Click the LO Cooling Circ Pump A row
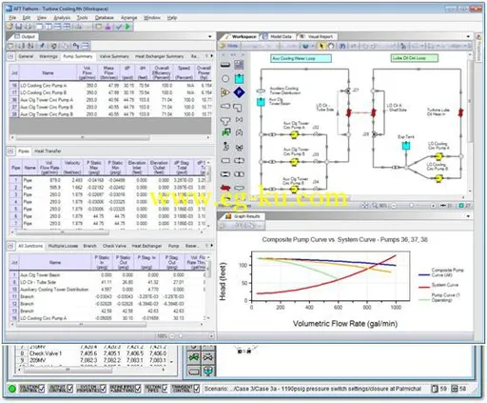The width and height of the screenshot is (487, 403). click(x=110, y=86)
